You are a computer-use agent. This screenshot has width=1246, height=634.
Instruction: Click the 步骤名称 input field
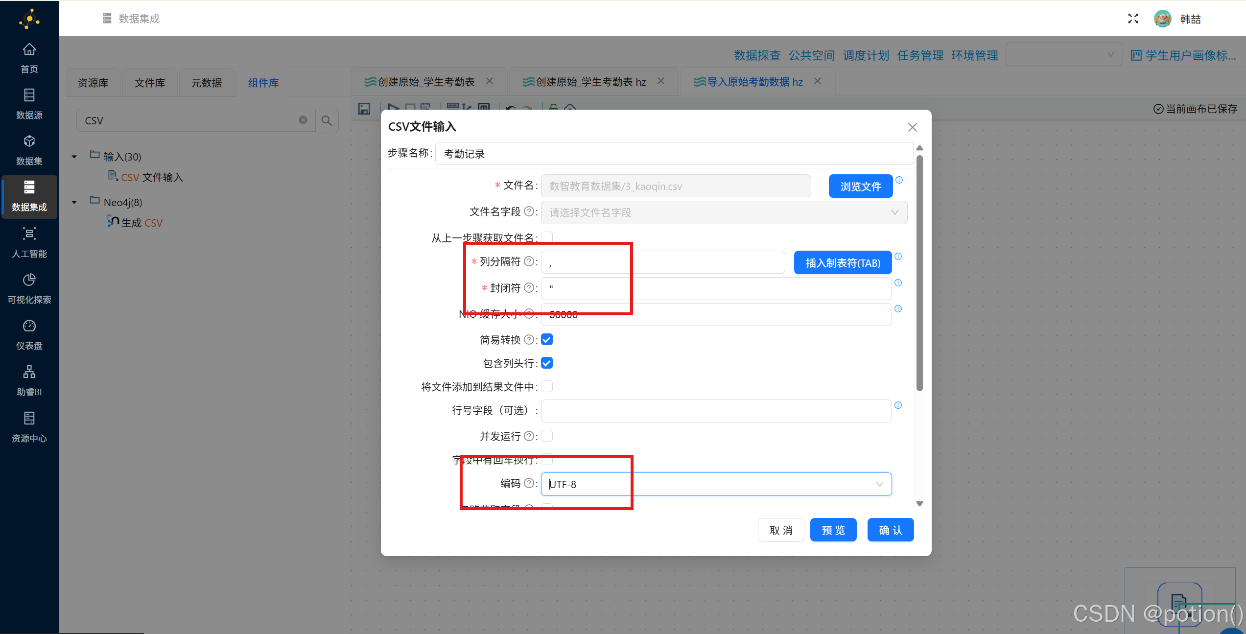tap(674, 154)
